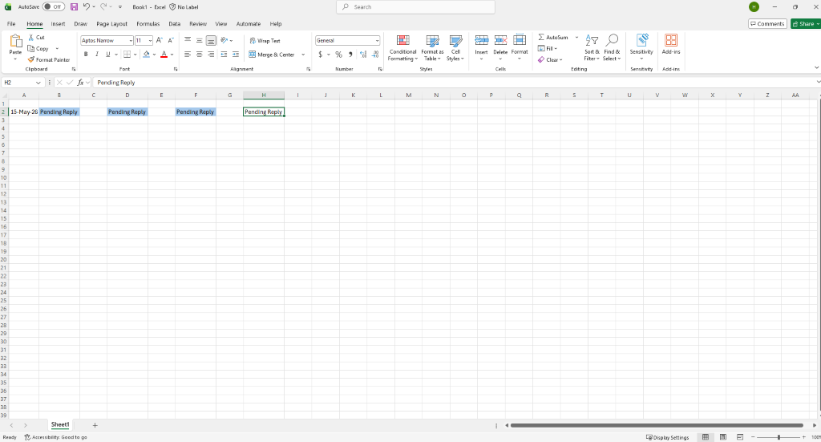Toggle Italic formatting
Image resolution: width=821 pixels, height=442 pixels.
click(x=97, y=55)
